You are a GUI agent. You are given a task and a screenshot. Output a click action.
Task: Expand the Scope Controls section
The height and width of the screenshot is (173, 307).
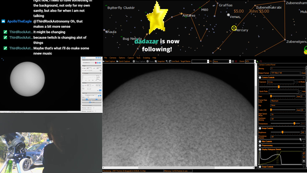pos(260,167)
